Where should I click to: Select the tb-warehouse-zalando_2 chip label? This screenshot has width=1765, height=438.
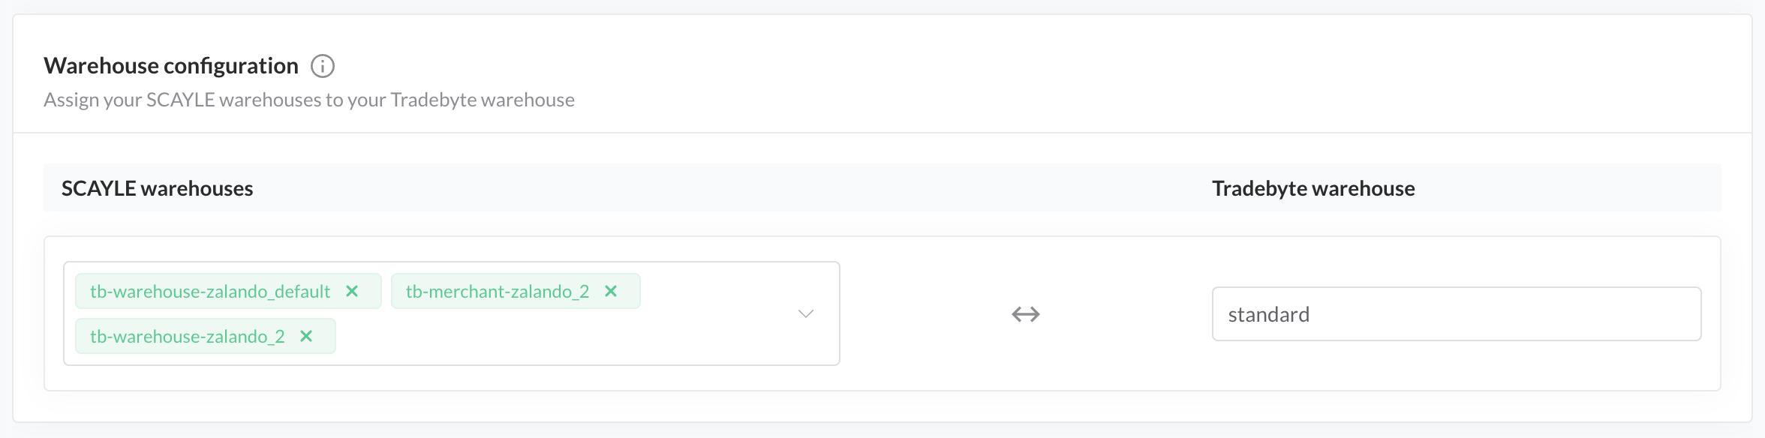pyautogui.click(x=188, y=337)
